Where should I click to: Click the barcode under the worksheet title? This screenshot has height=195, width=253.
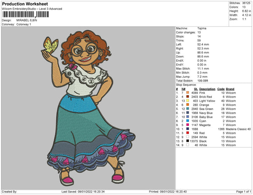25,14
